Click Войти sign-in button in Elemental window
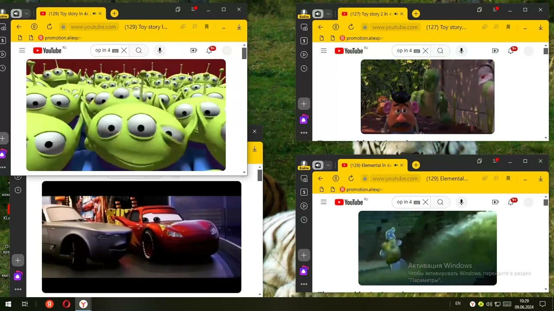Image resolution: width=554 pixels, height=311 pixels. pos(304,165)
